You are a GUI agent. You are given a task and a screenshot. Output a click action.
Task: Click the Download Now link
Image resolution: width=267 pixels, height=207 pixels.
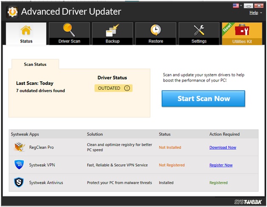click(x=223, y=147)
